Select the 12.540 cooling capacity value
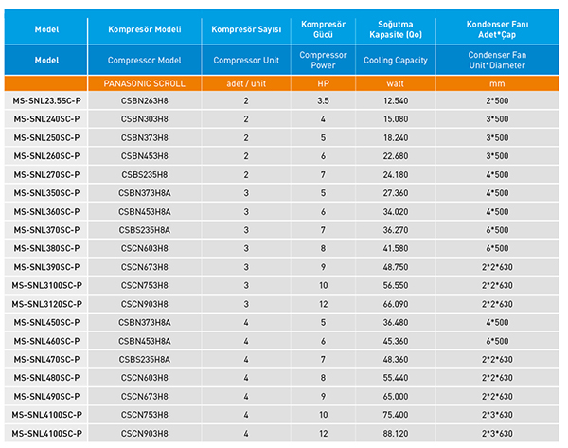Viewport: 568px width, 448px height. [x=395, y=100]
